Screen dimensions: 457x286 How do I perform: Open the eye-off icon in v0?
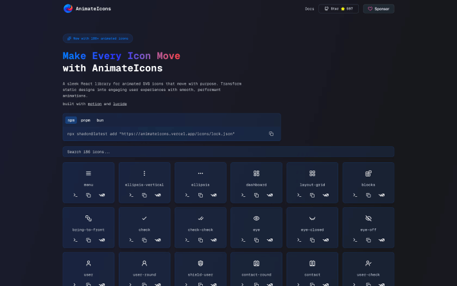[381, 240]
